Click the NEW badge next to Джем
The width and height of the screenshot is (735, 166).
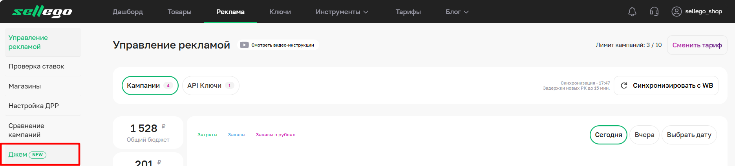point(38,155)
